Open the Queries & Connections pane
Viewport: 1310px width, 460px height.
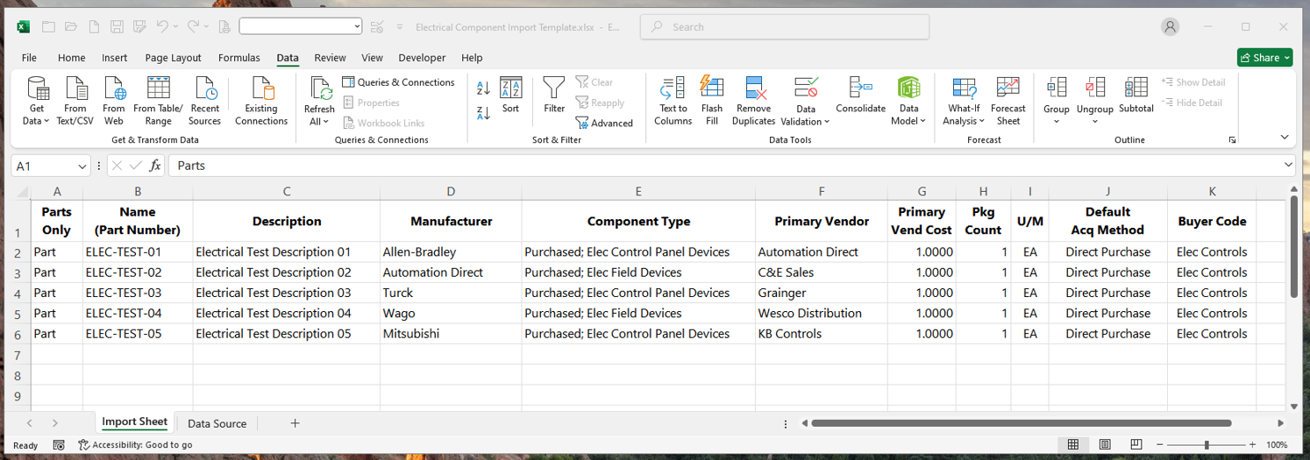tap(398, 82)
